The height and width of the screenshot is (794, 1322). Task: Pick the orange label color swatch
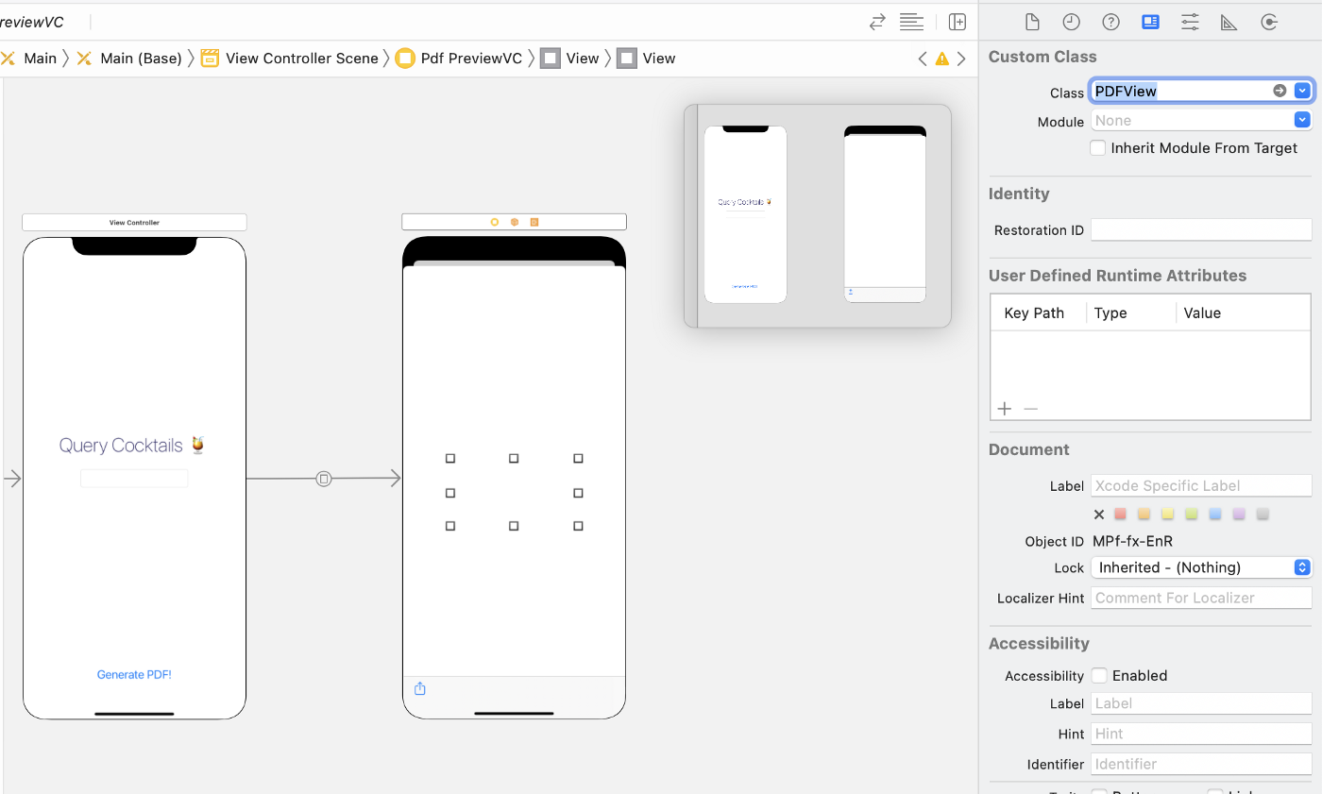(1144, 515)
